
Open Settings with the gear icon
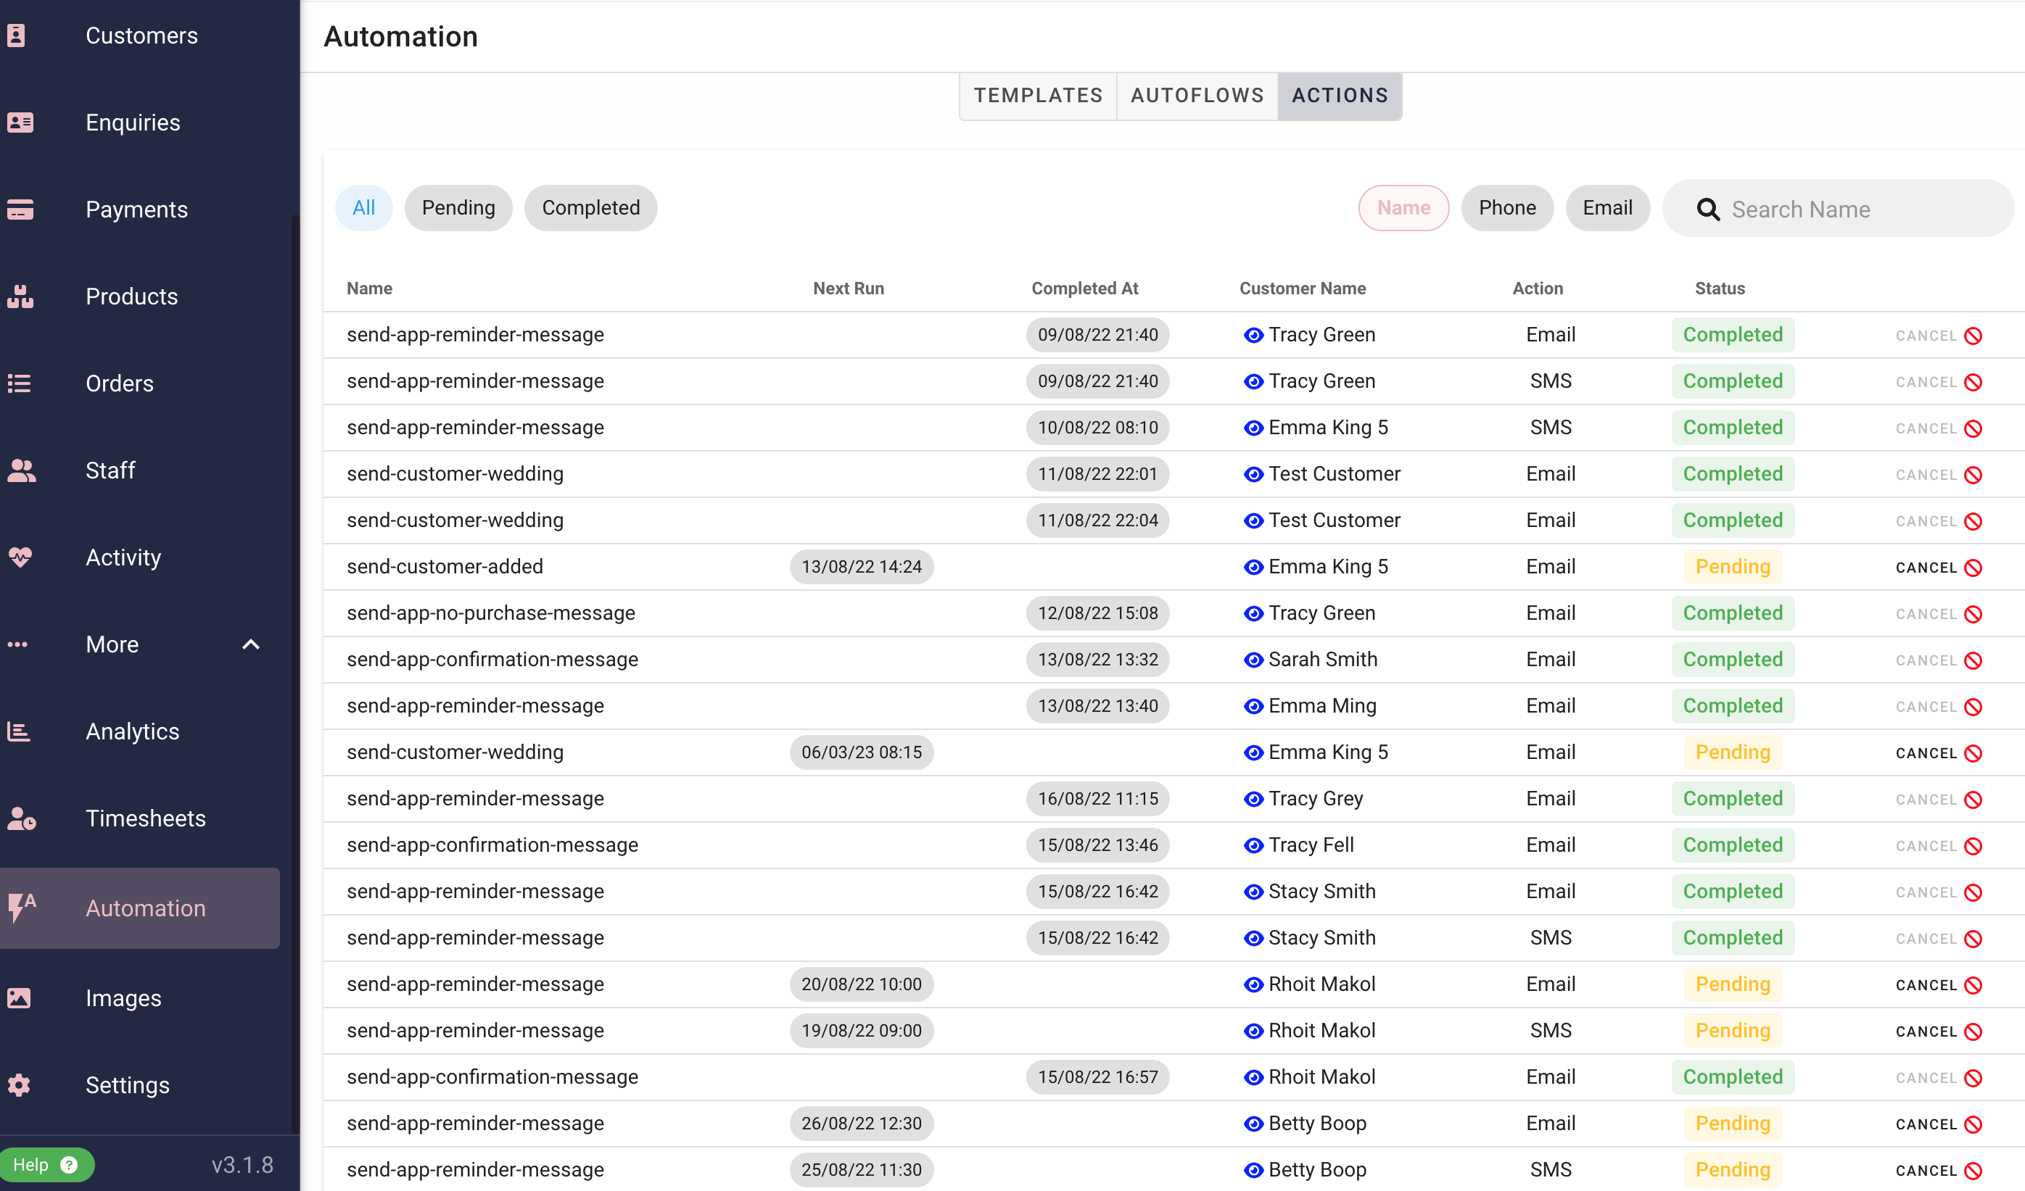[20, 1085]
